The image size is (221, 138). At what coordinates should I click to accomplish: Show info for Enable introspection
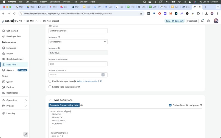pyautogui.click(x=75, y=81)
